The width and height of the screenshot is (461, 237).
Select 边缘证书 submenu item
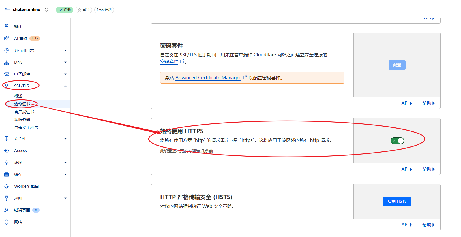(x=22, y=104)
